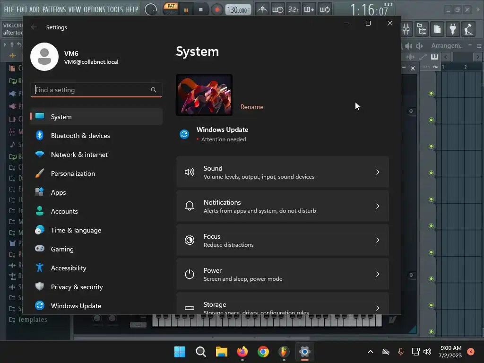The image size is (484, 363).
Task: Select Privacy & security in sidebar
Action: 96,287
